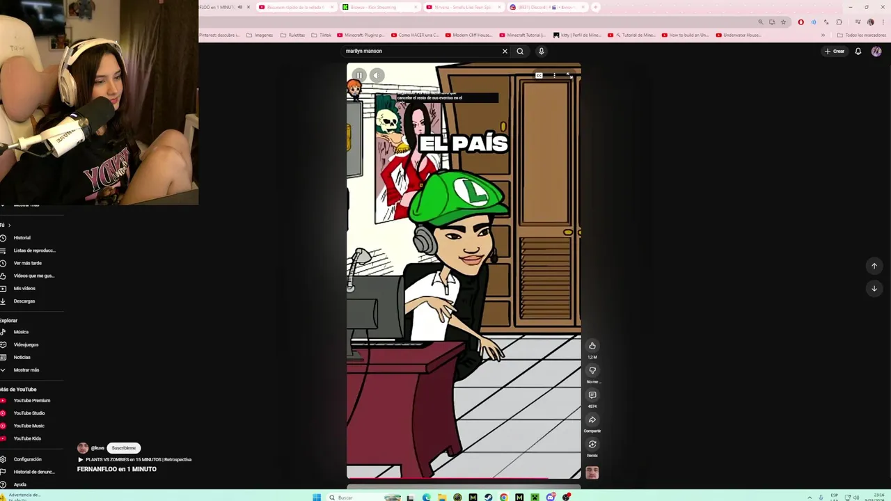891x501 pixels.
Task: Open Discord from the taskbar
Action: (551, 497)
